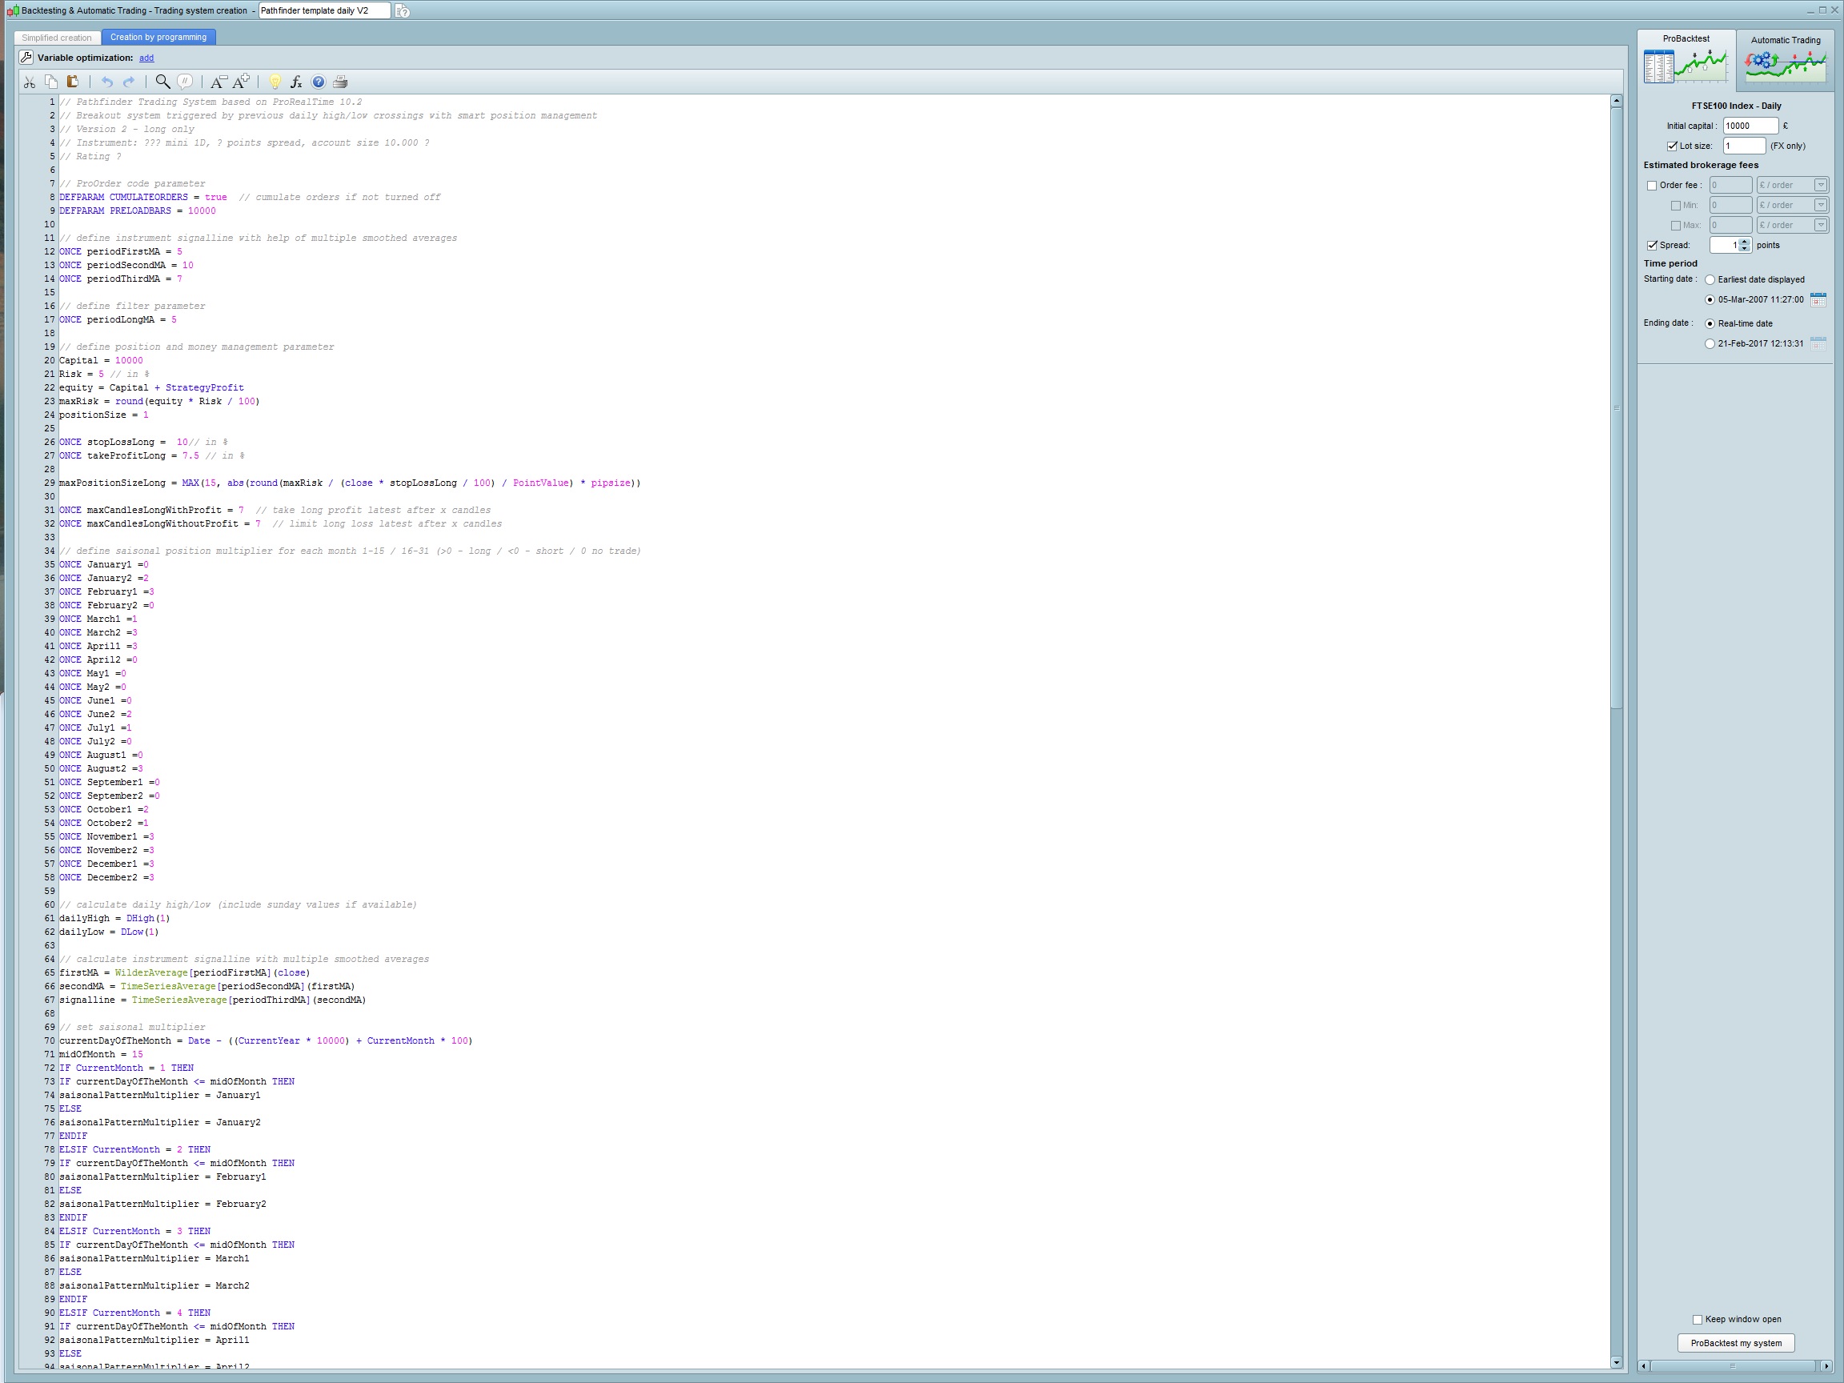Click the yellow lightbulb hint icon
Image resolution: width=1844 pixels, height=1383 pixels.
pos(275,82)
